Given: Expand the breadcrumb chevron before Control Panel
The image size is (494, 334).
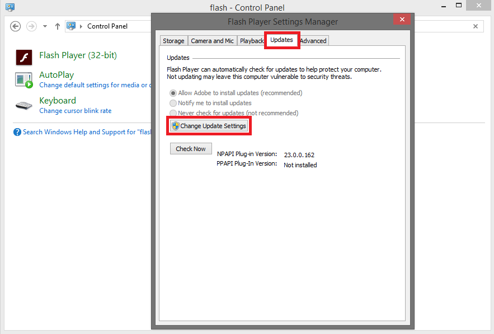Looking at the screenshot, I should [x=81, y=26].
